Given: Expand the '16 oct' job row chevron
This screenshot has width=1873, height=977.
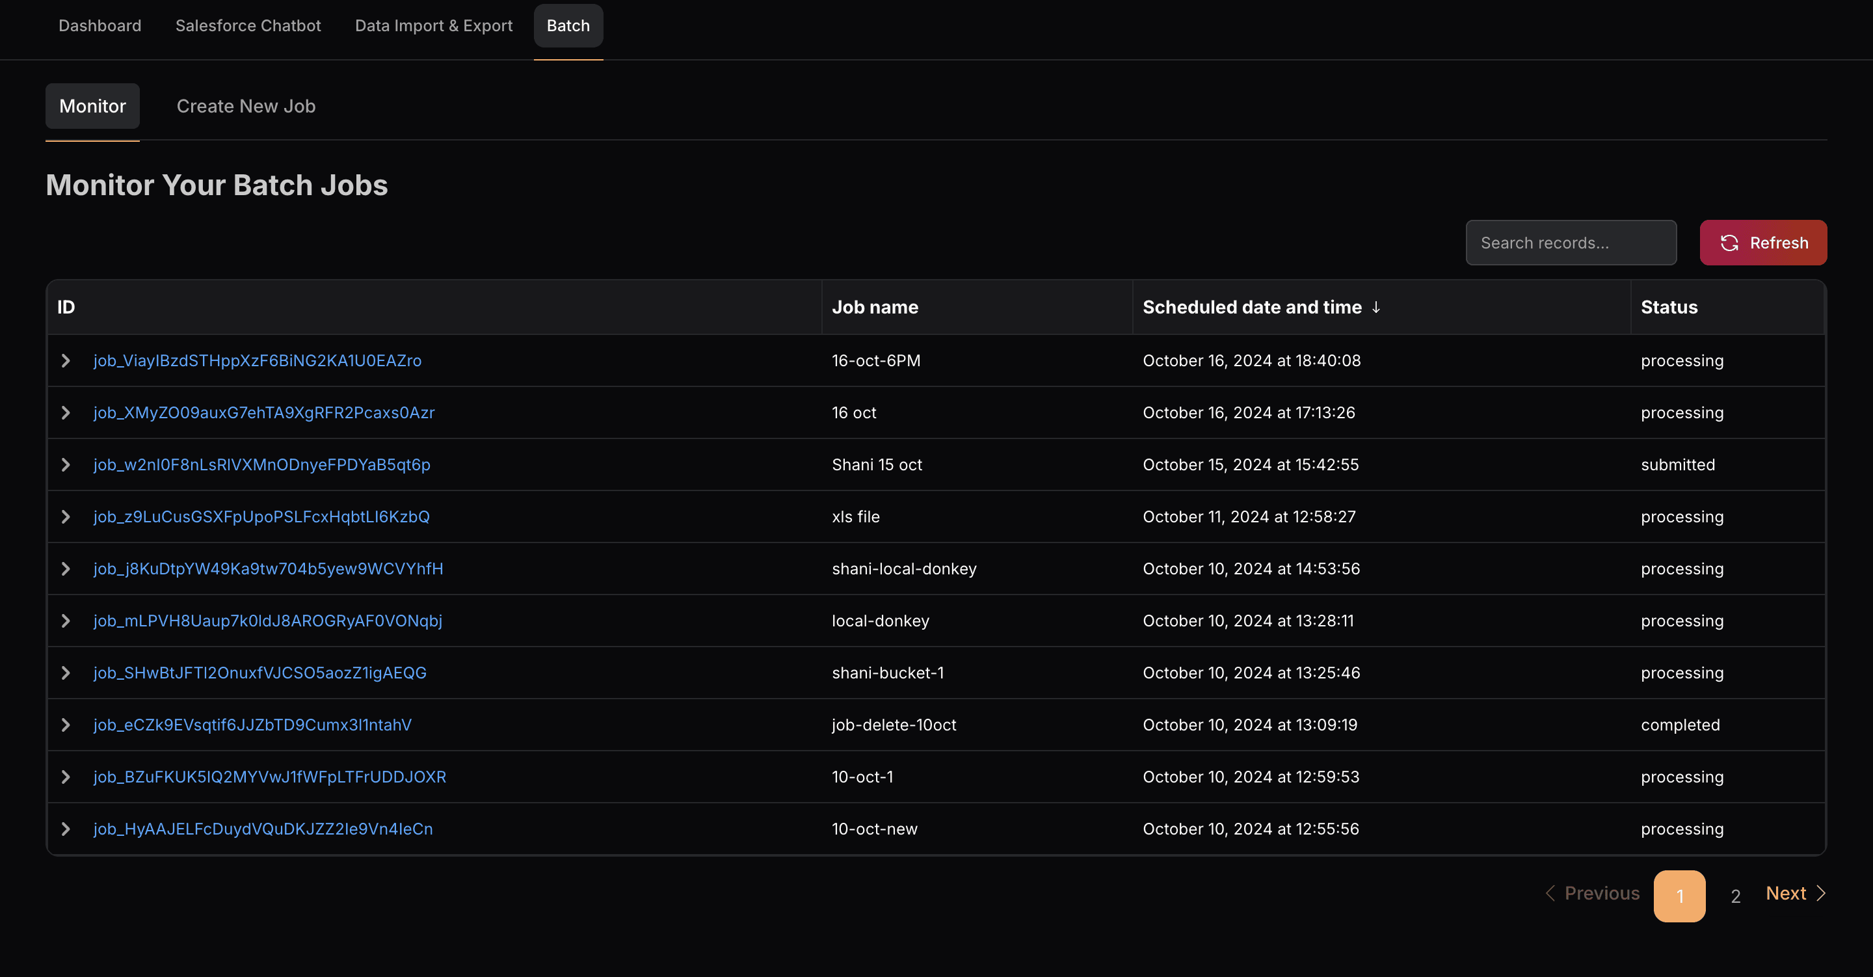Looking at the screenshot, I should [x=66, y=412].
